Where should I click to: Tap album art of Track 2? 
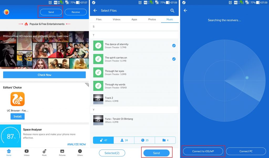tap(98, 99)
